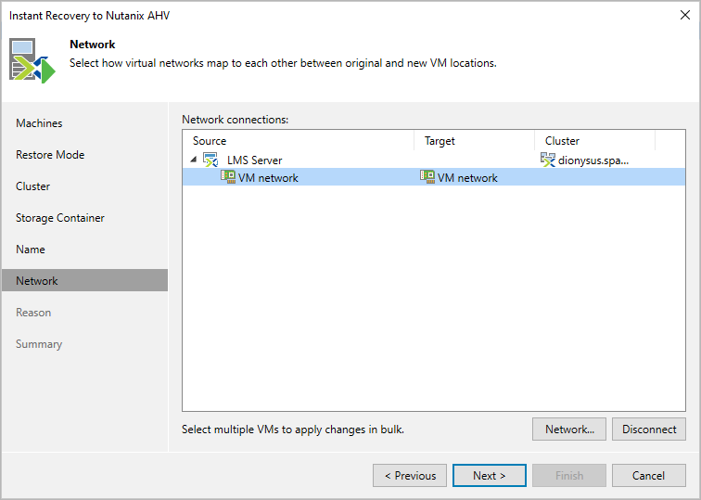Viewport: 701px width, 500px height.
Task: Click the target VM network icon
Action: tap(427, 177)
